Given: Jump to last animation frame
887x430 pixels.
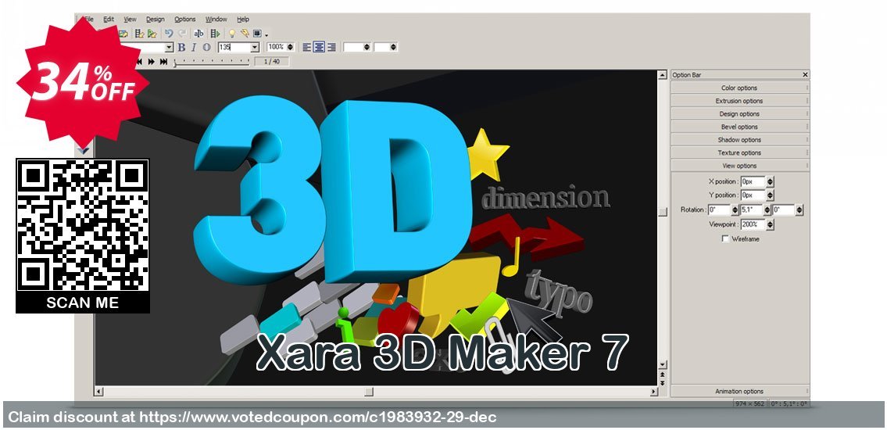Looking at the screenshot, I should 163,62.
